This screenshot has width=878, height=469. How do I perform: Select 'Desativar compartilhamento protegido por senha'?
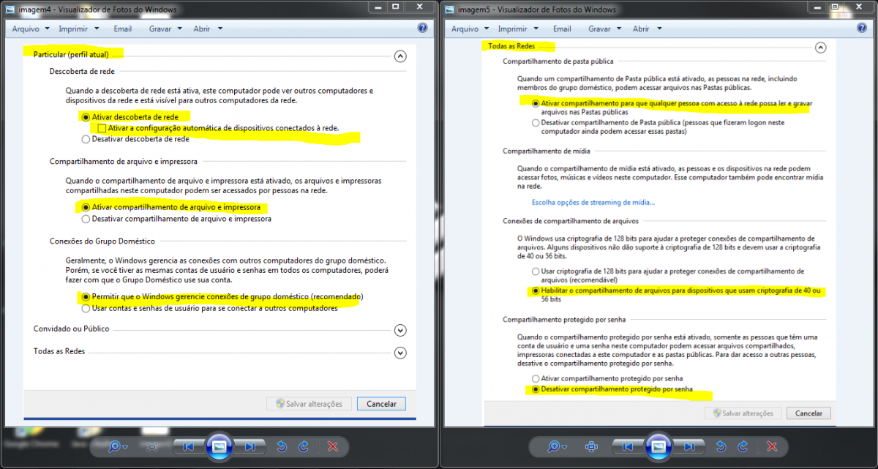[536, 389]
